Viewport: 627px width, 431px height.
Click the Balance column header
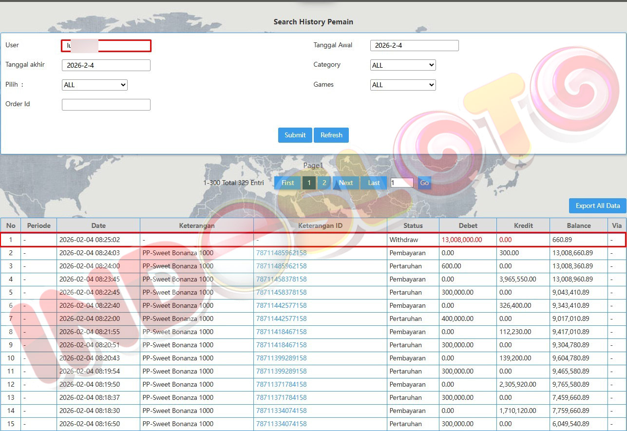coord(579,225)
